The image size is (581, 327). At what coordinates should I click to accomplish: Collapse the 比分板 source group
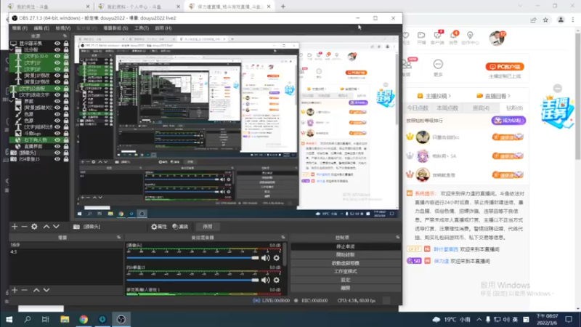[x=12, y=49]
